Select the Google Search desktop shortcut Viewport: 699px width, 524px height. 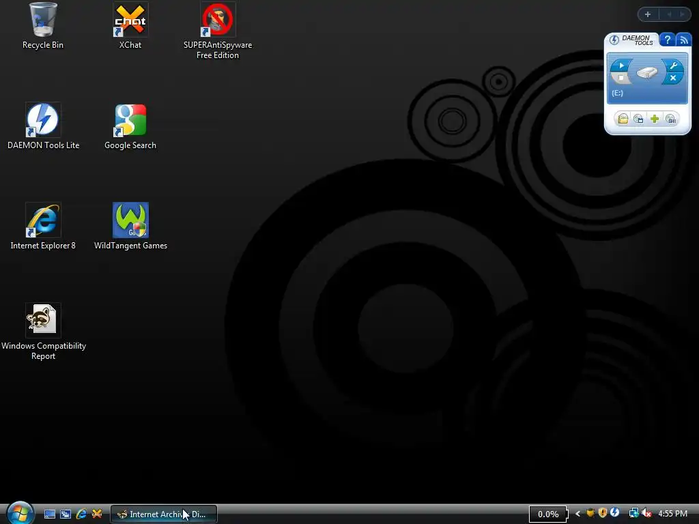(130, 126)
